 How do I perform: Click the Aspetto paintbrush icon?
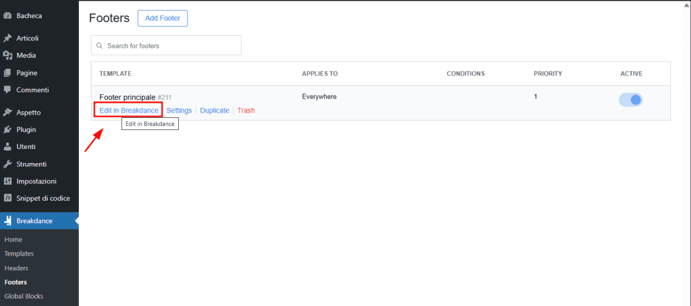click(x=7, y=113)
